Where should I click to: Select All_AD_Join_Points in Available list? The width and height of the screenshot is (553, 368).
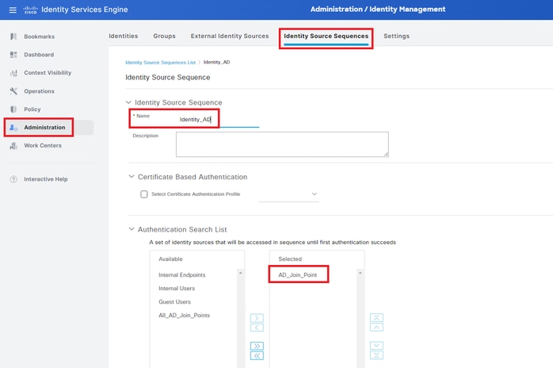click(184, 315)
